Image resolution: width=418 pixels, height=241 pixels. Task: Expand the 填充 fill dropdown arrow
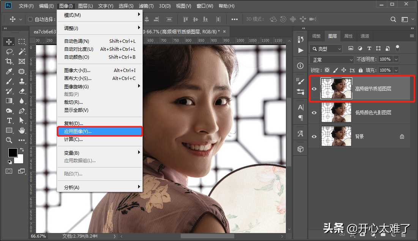396,70
